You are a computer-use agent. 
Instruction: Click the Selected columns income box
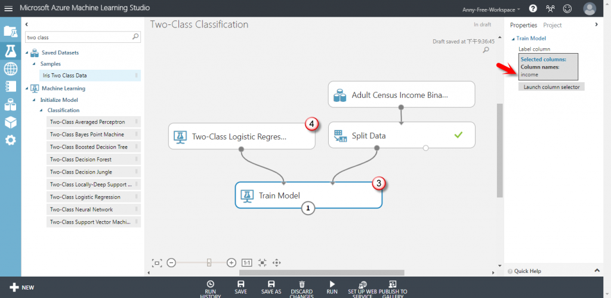[548, 67]
